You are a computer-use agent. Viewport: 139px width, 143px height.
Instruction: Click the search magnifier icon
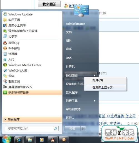(55, 129)
